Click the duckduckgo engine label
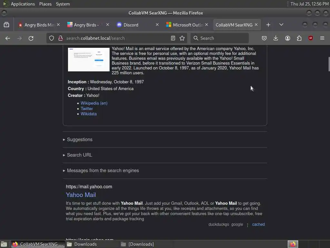The height and width of the screenshot is (248, 330). [x=219, y=224]
